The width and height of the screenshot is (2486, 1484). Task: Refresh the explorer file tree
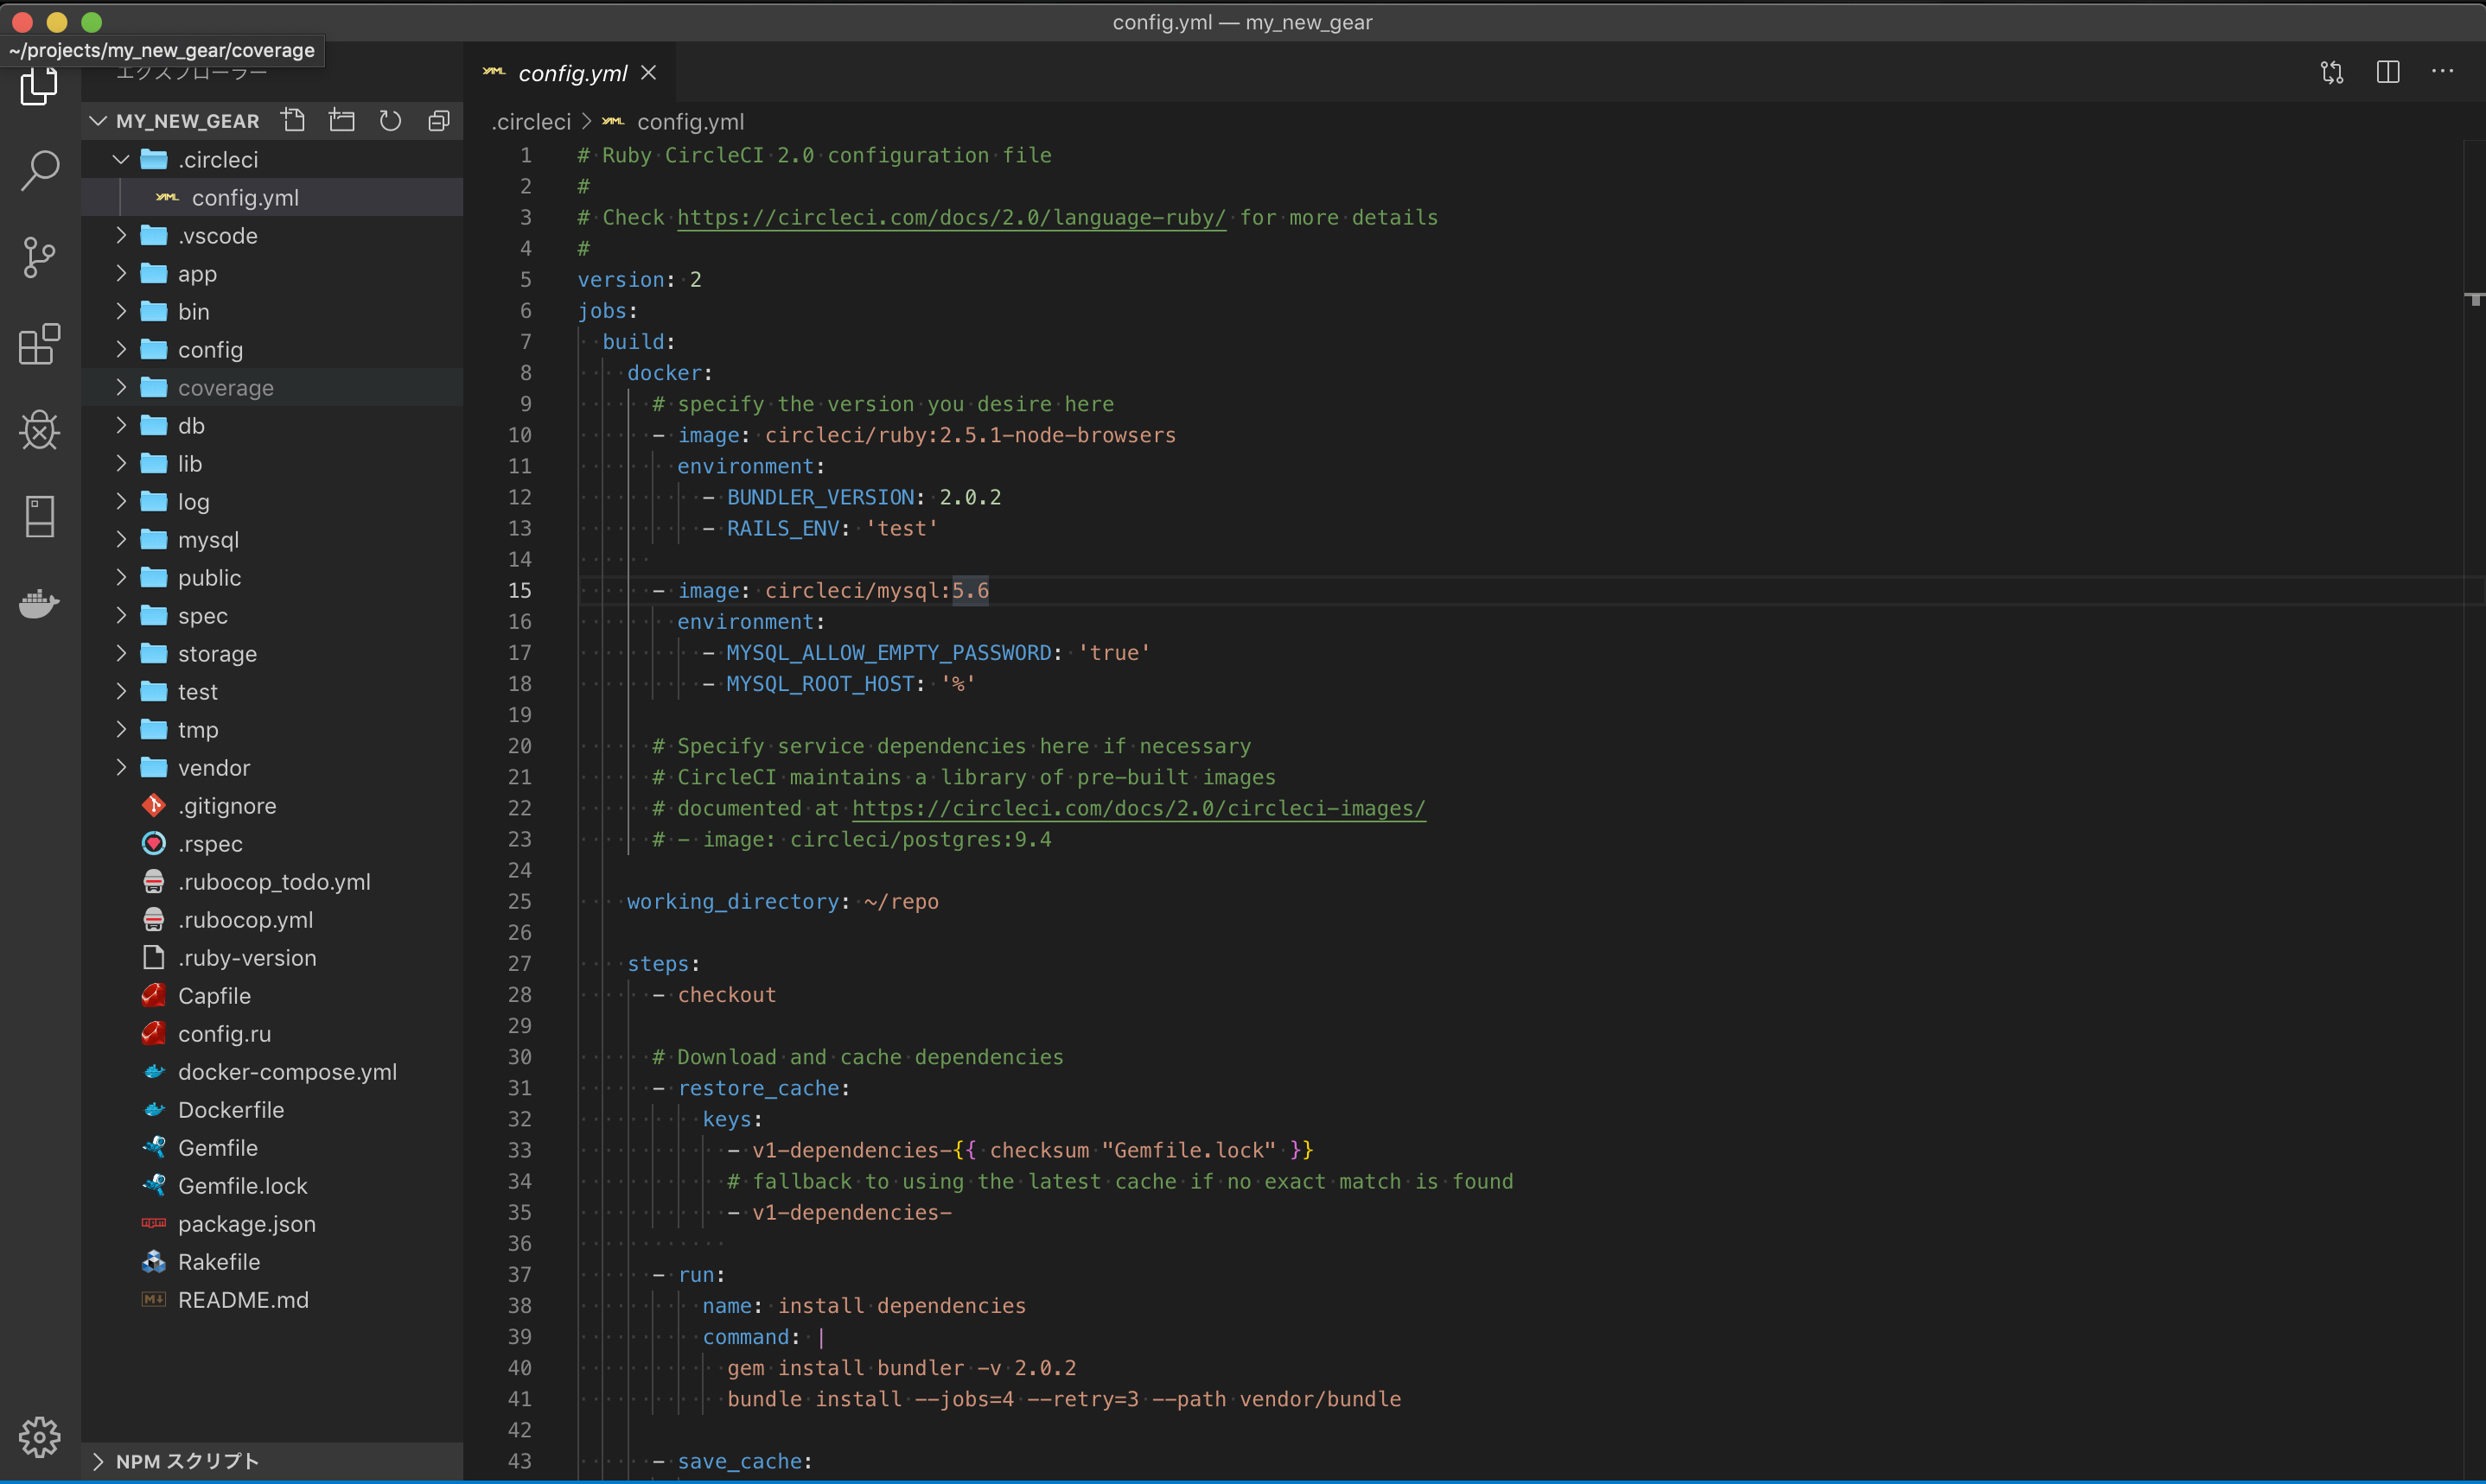tap(390, 121)
